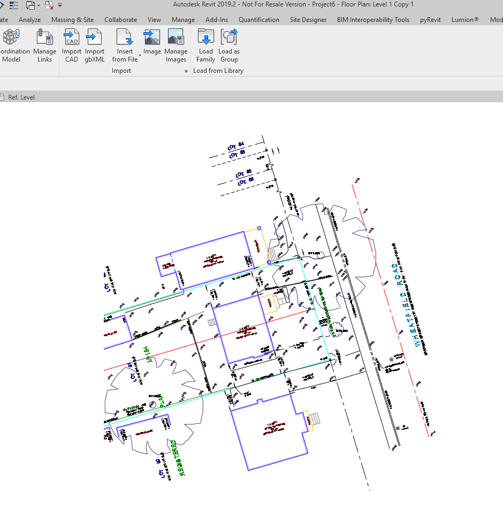Expand the Insert from File dropdown arrow
The image size is (503, 516).
[x=140, y=56]
